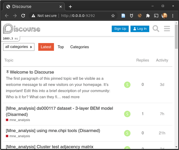This screenshot has width=179, height=150.
Task: Minimize the browser window
Action: coord(153,6)
